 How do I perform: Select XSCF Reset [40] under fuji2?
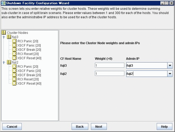pyautogui.click(x=29, y=84)
